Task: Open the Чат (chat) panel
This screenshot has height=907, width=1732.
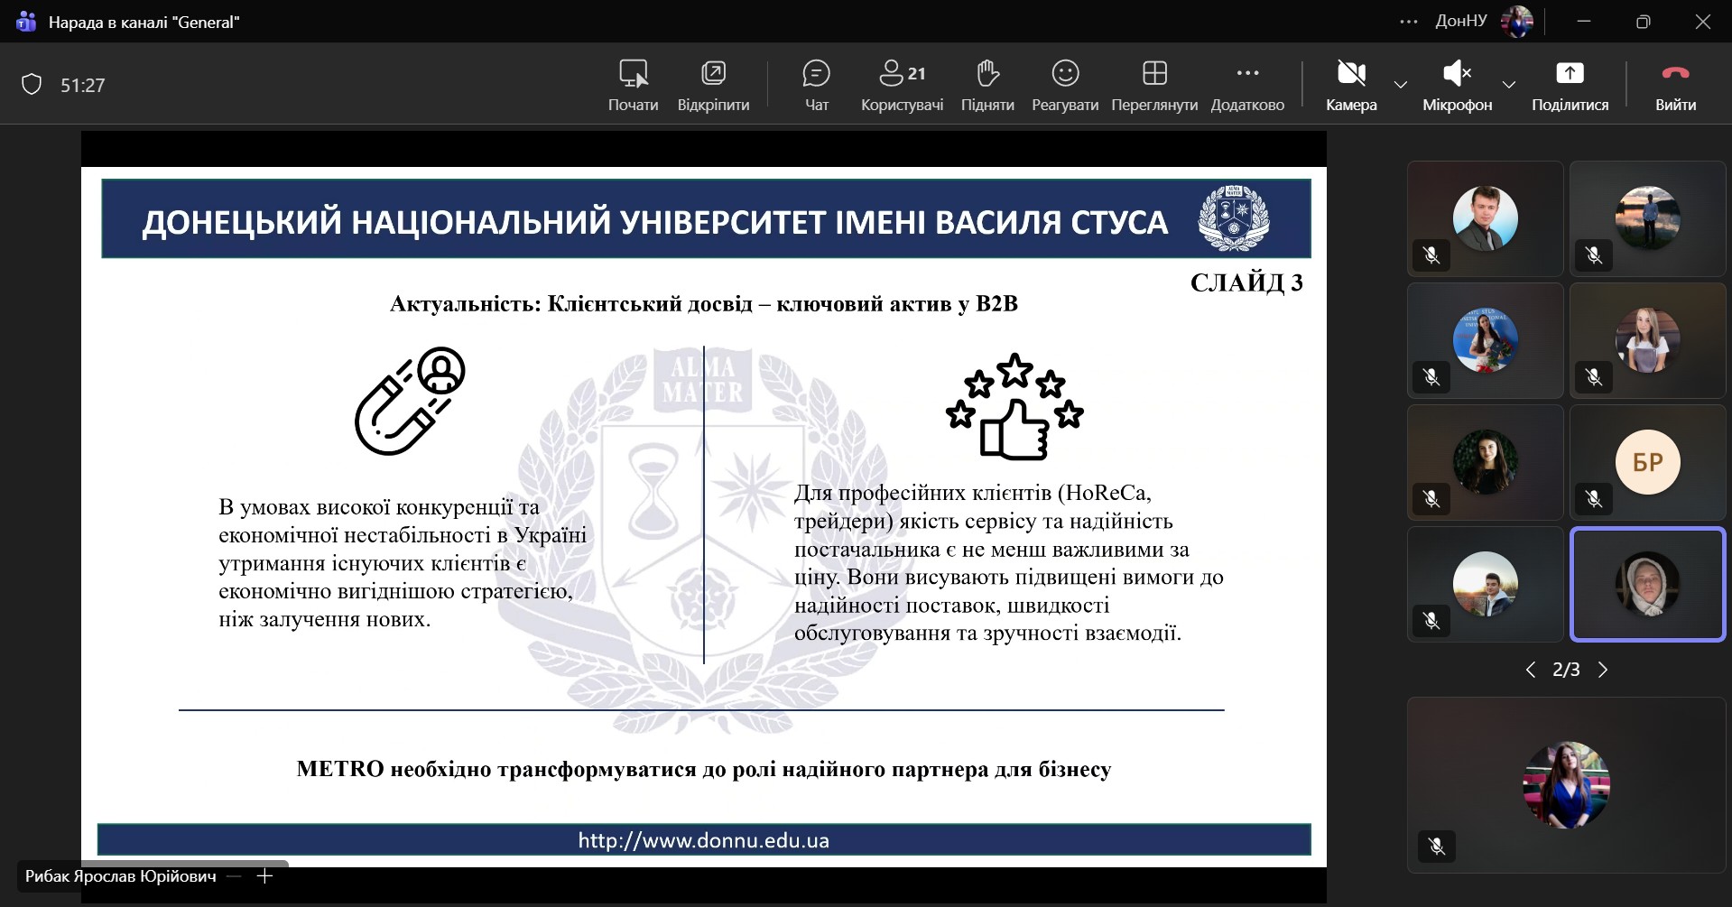Action: pyautogui.click(x=816, y=85)
